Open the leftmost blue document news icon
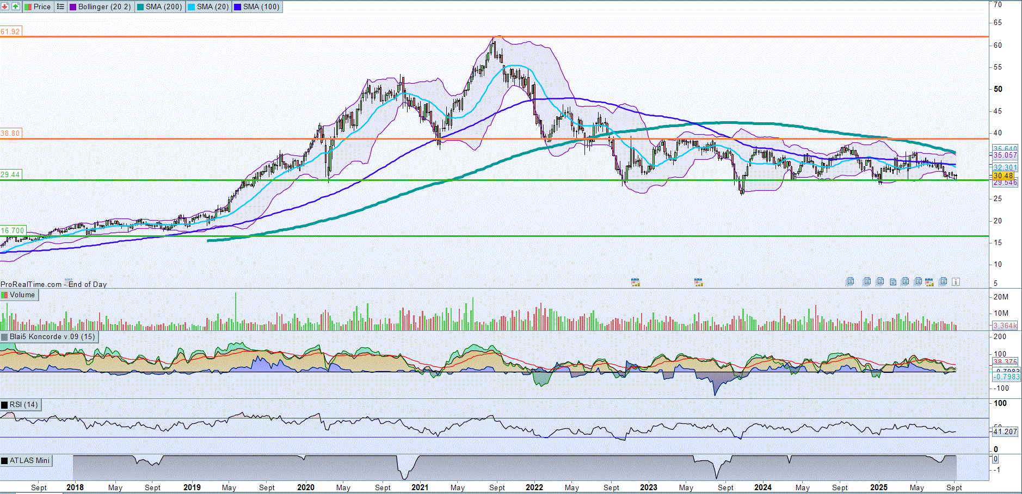 pyautogui.click(x=850, y=281)
